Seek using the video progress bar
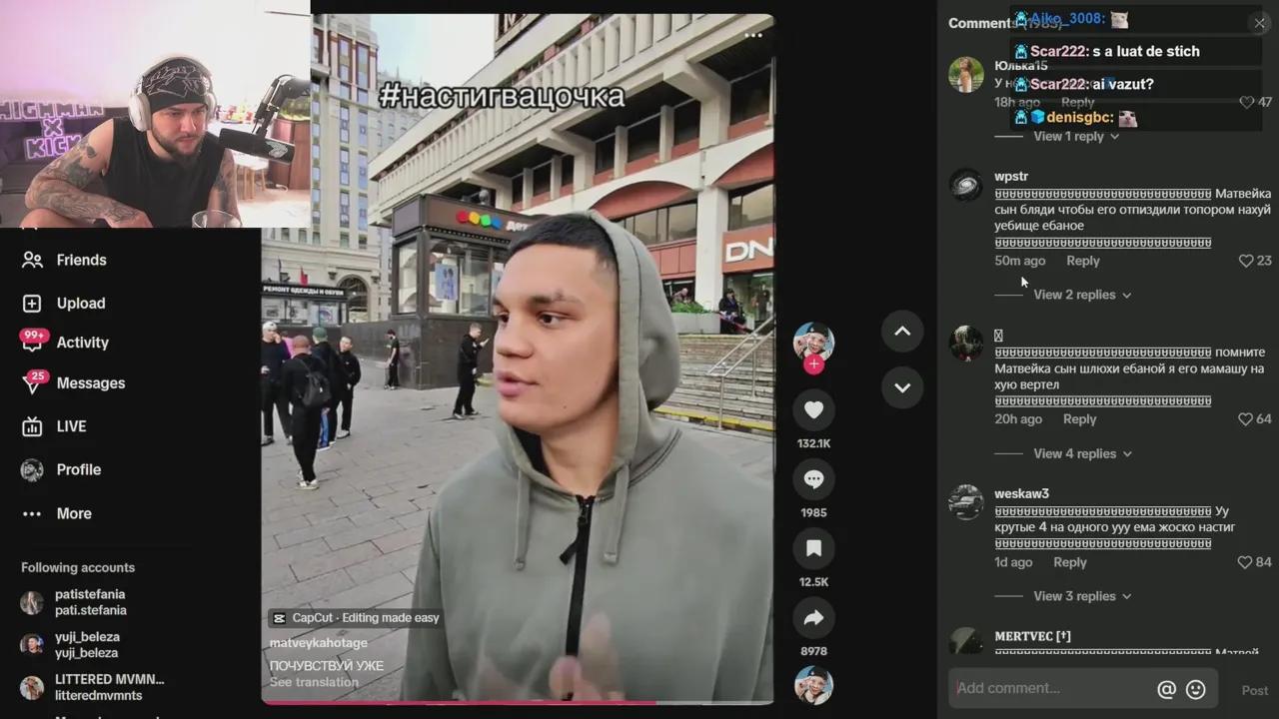This screenshot has height=719, width=1279. 518,703
